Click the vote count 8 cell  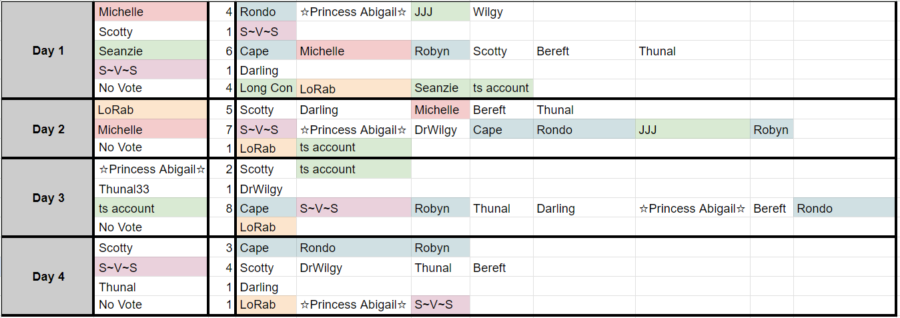click(x=221, y=208)
